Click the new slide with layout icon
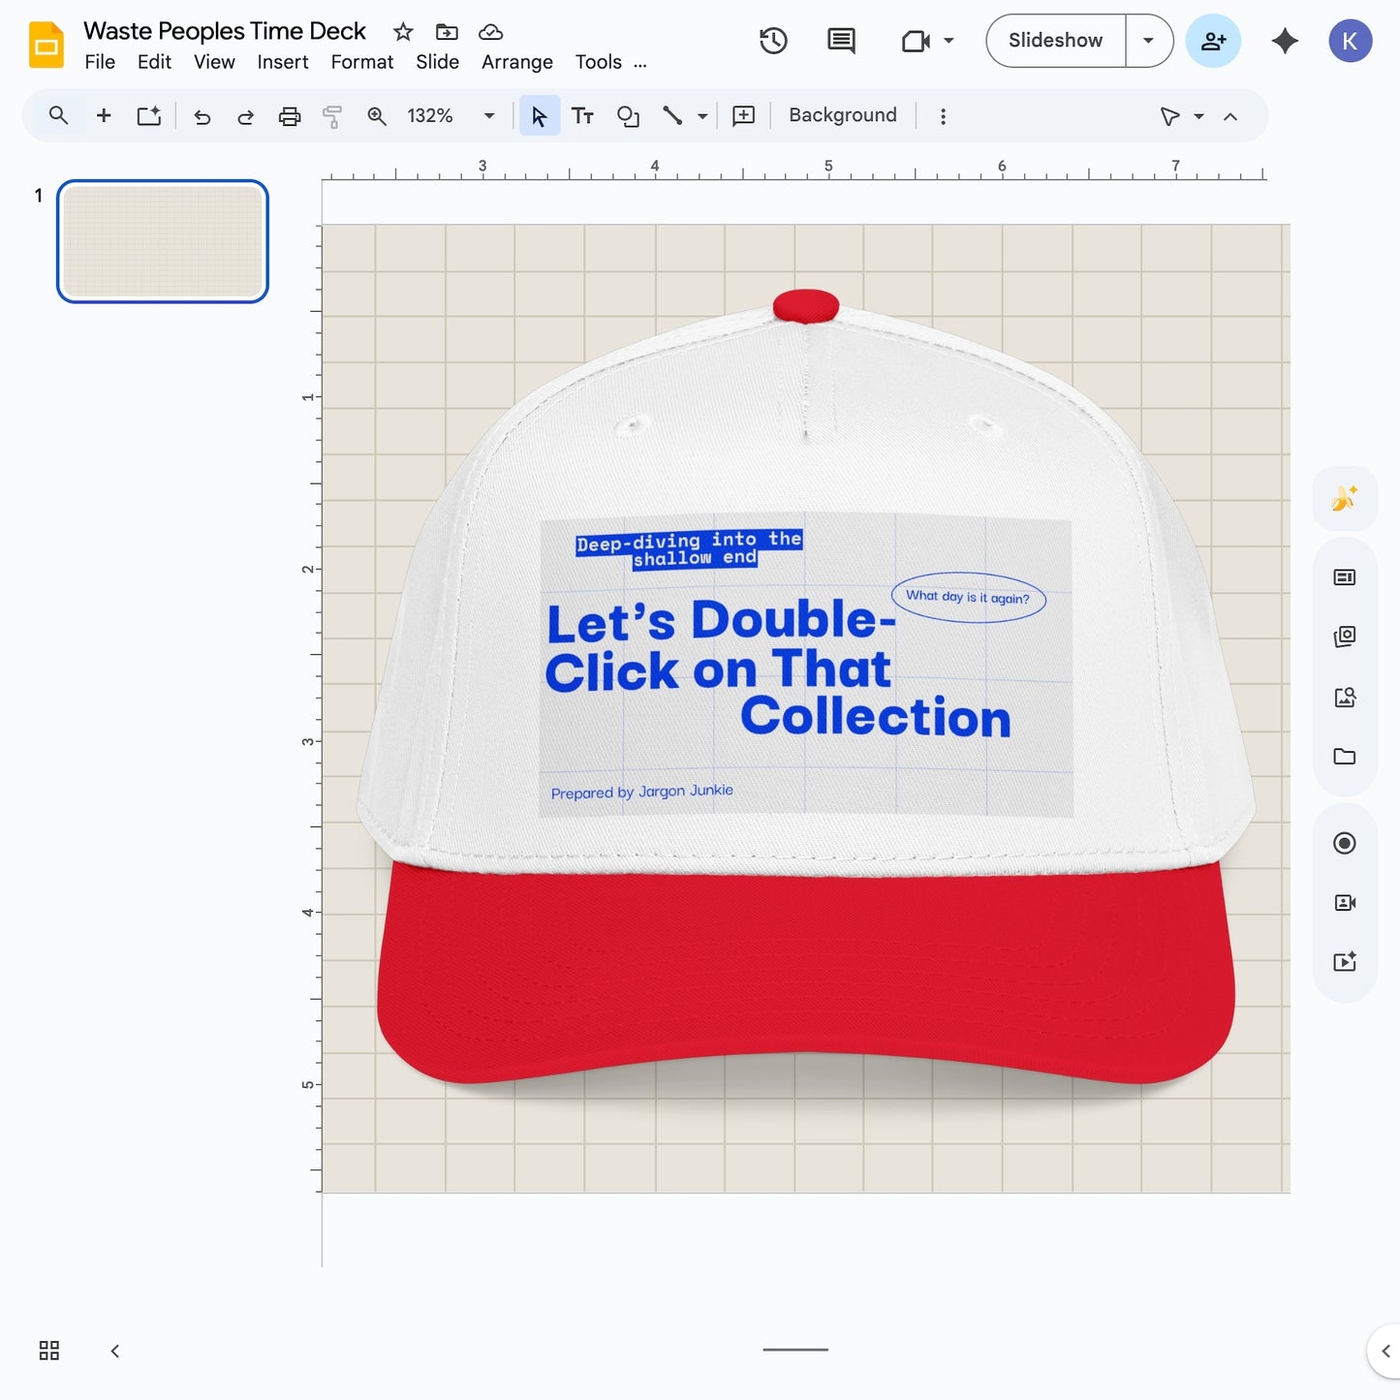This screenshot has height=1400, width=1400. coord(148,115)
